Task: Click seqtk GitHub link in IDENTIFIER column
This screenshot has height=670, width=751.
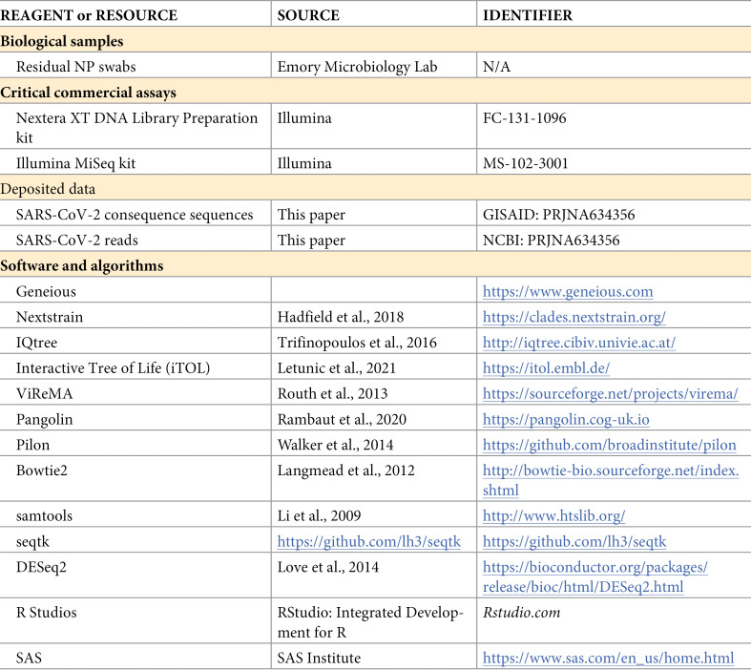Action: (x=574, y=541)
